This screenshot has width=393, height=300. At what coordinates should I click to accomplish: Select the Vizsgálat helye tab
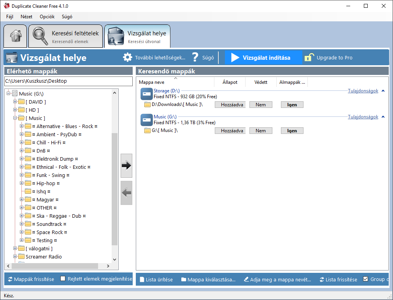tap(137, 36)
